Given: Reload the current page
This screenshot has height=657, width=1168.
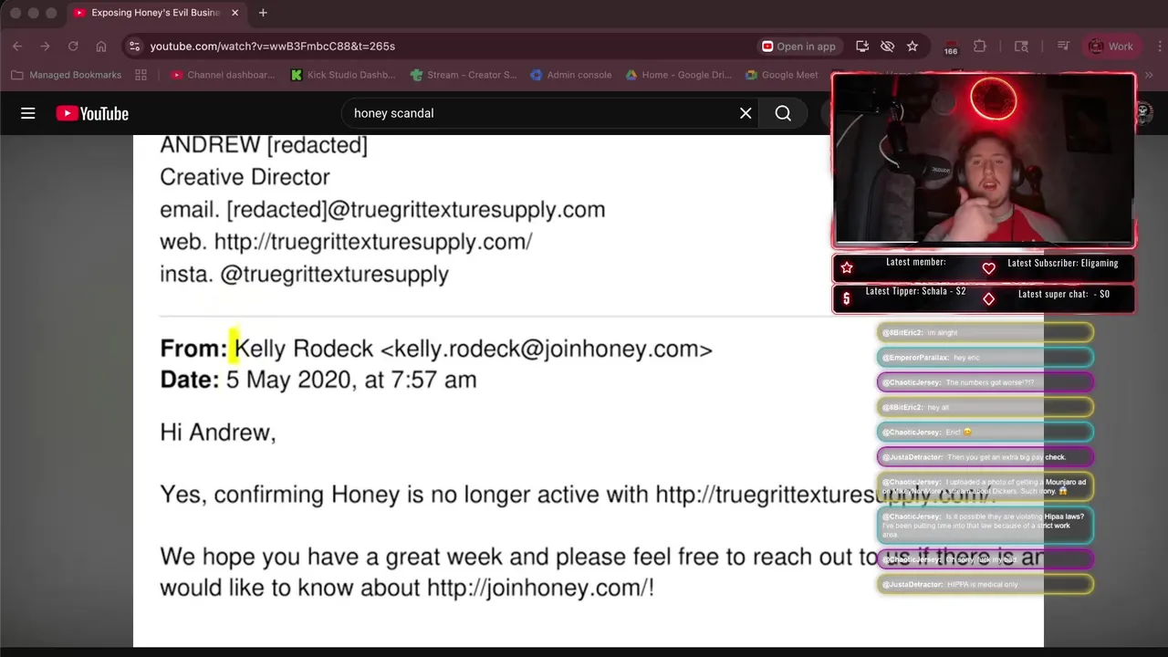Looking at the screenshot, I should click(73, 46).
